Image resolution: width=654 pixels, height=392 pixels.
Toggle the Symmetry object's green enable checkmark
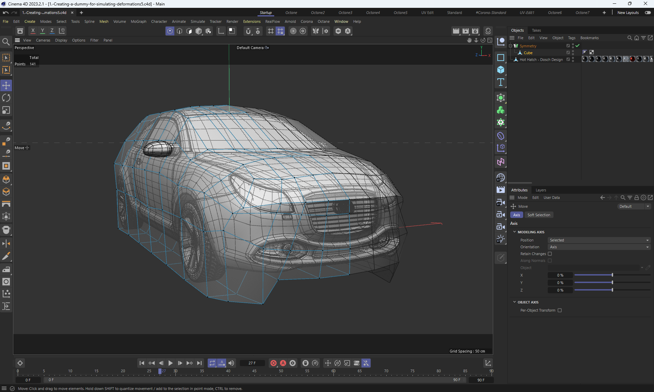click(x=577, y=46)
